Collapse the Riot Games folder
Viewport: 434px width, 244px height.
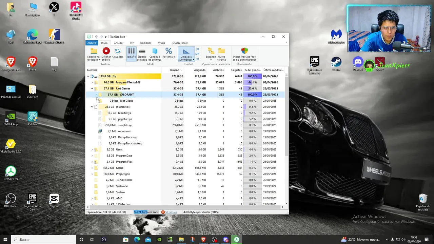(x=92, y=88)
